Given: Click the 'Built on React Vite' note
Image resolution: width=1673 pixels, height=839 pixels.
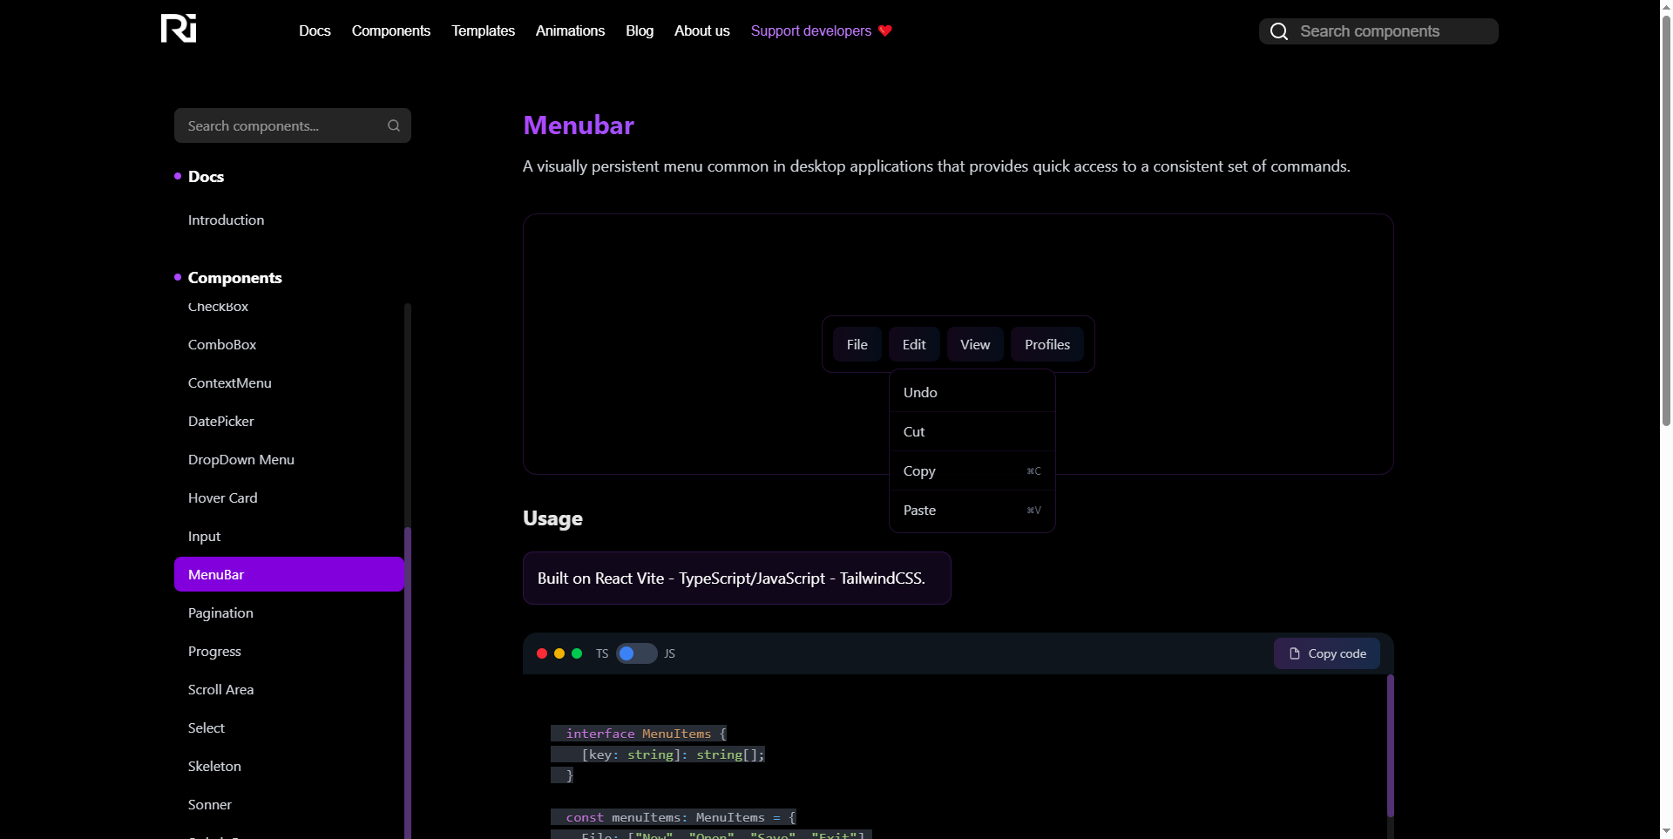Looking at the screenshot, I should (736, 578).
